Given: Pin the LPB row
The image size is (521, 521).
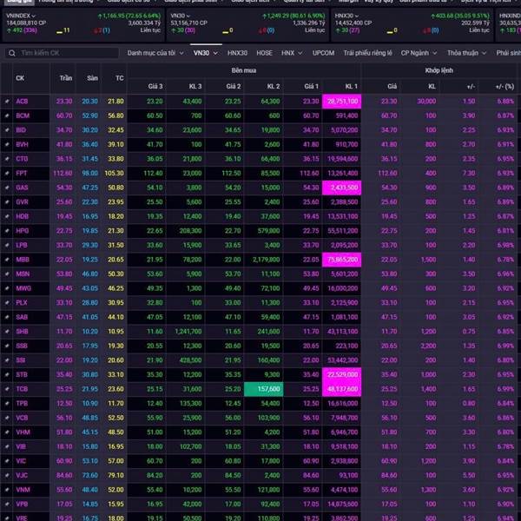Looking at the screenshot, I should pos(7,245).
